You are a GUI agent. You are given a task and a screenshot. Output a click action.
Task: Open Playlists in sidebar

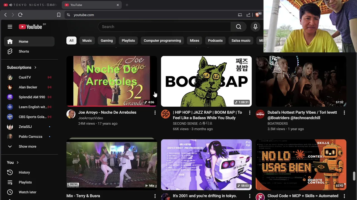[29, 182]
